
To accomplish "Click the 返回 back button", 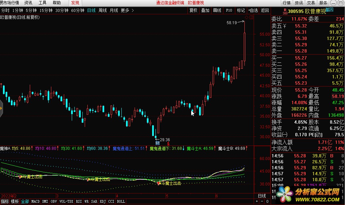I will pos(265,10).
